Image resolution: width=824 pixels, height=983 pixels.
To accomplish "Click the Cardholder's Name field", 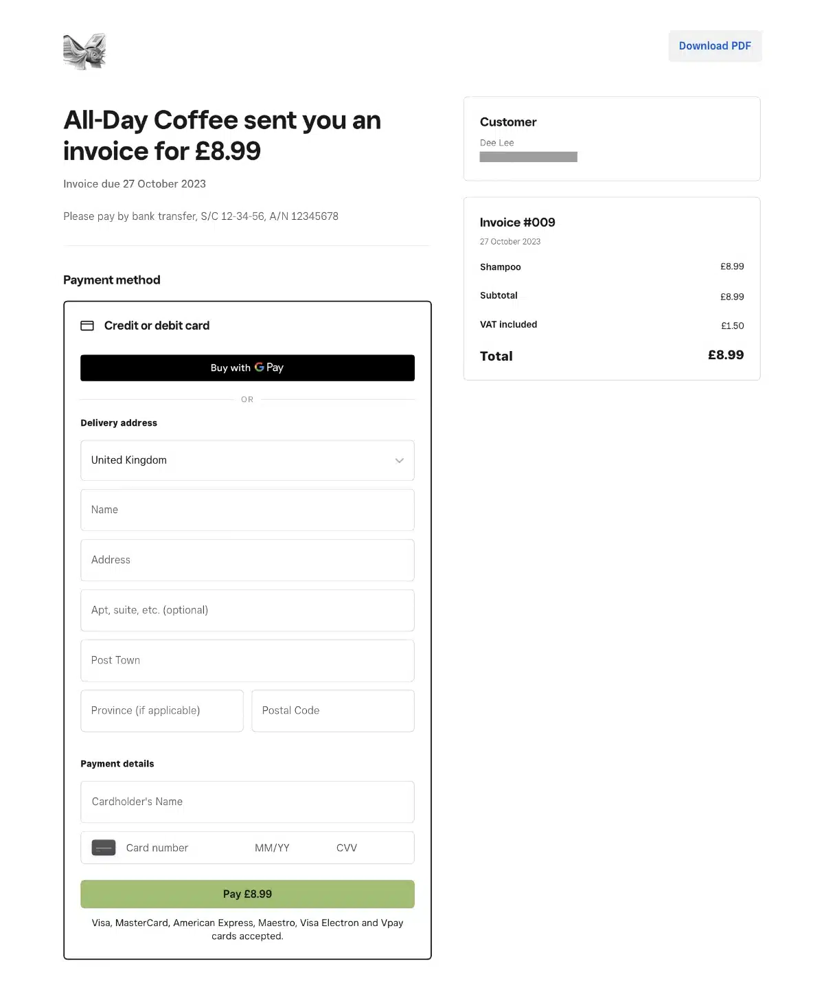I will (x=247, y=802).
